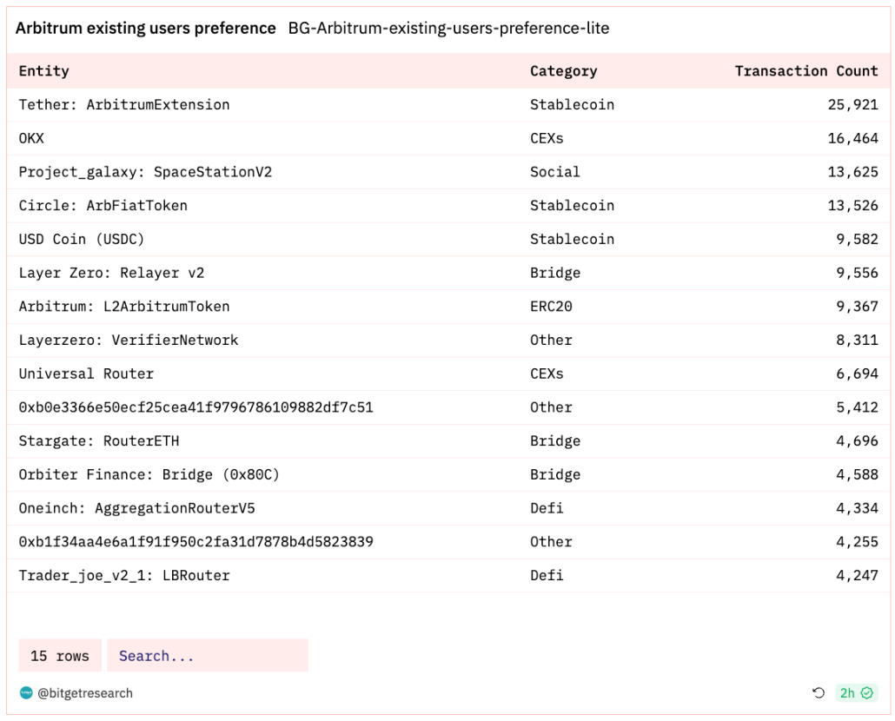Click Defi category in Oneinch row

tap(547, 508)
